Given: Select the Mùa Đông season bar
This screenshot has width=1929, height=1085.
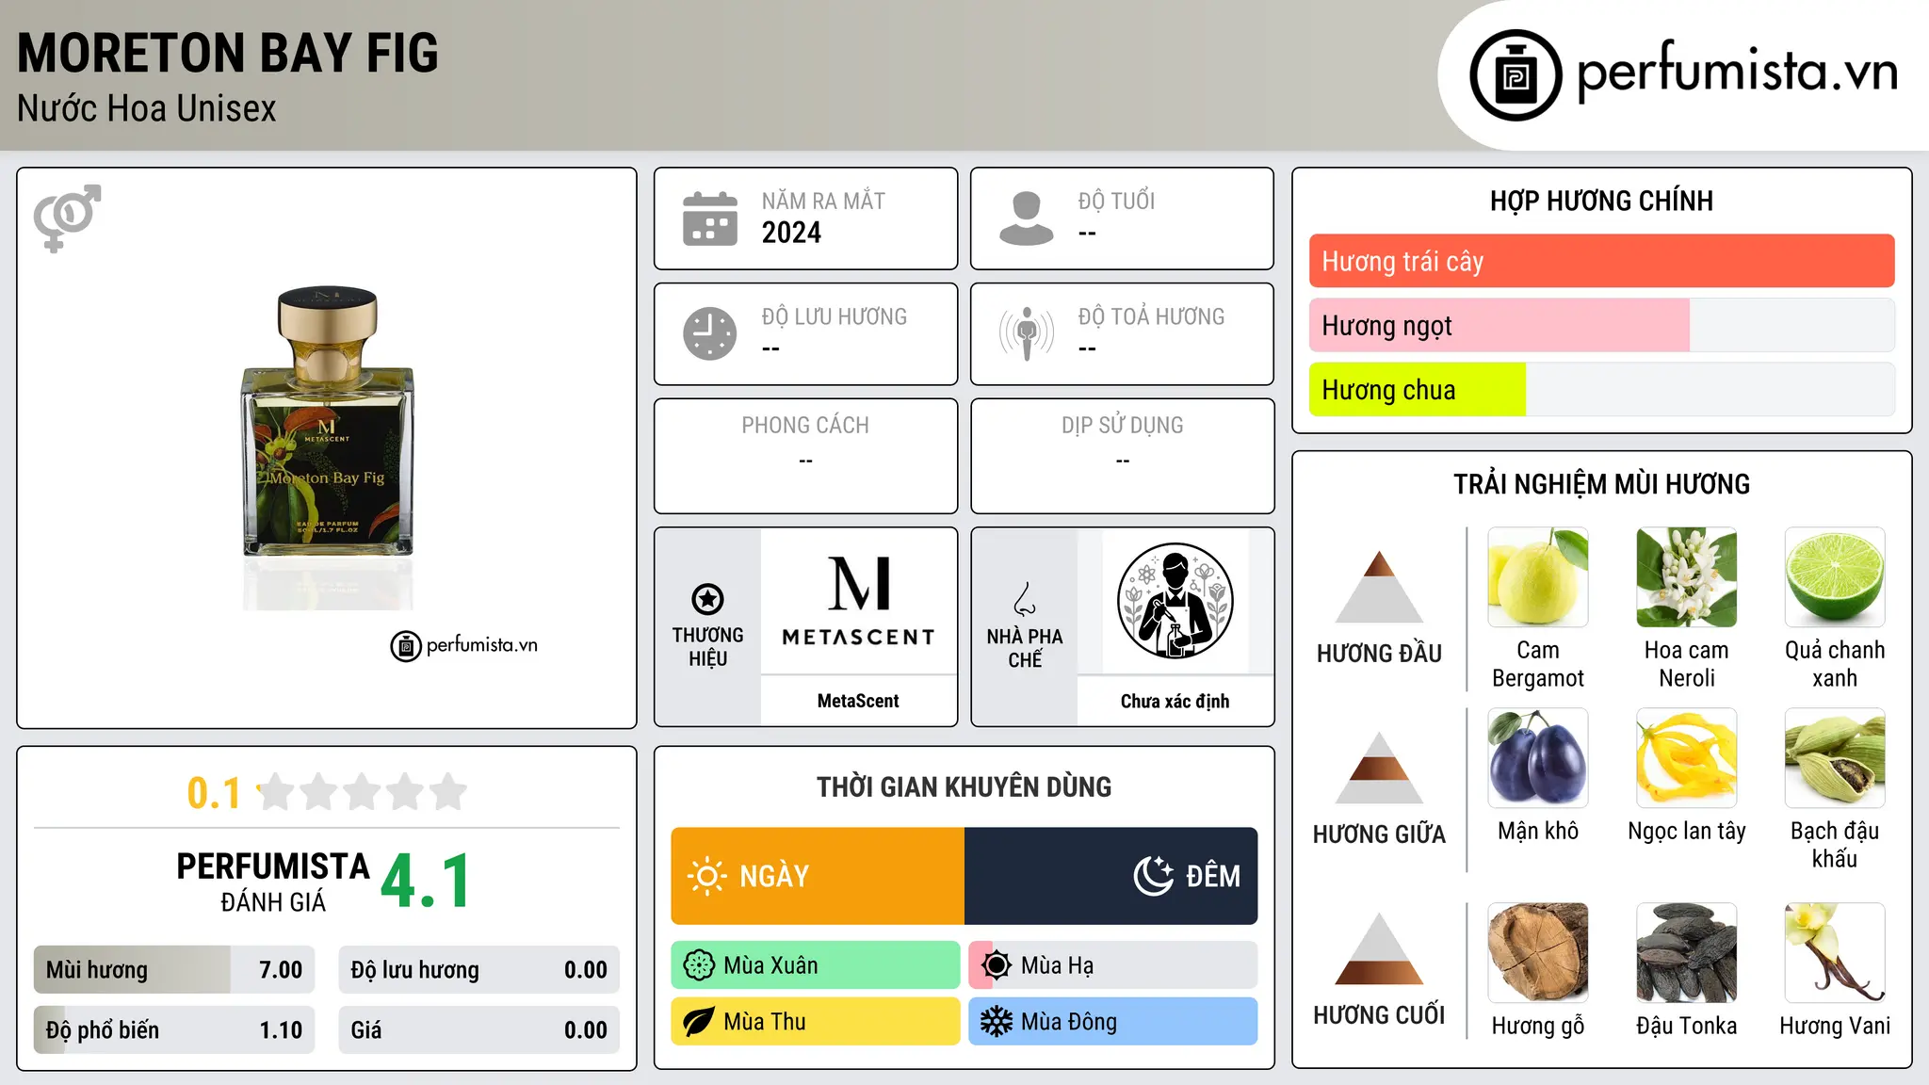Looking at the screenshot, I should pos(1113,1022).
